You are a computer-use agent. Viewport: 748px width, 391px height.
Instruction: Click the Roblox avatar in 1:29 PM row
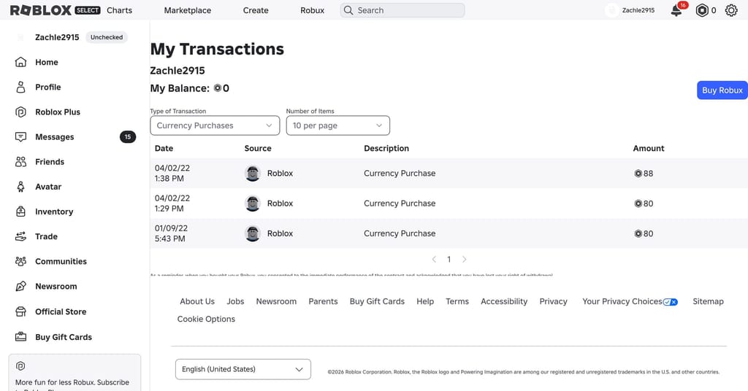252,204
